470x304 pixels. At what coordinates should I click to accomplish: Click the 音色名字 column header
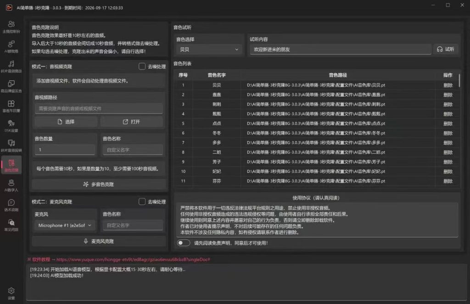(x=217, y=75)
